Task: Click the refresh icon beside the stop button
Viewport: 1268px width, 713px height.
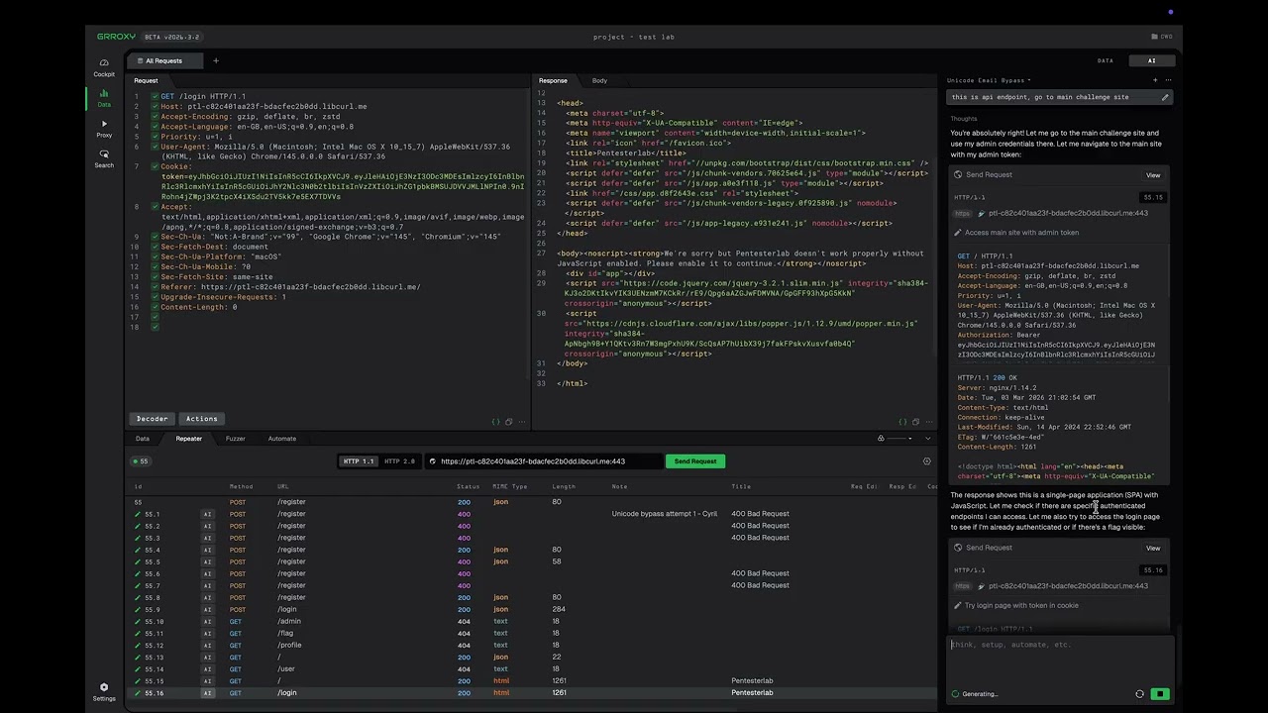Action: pos(1139,694)
